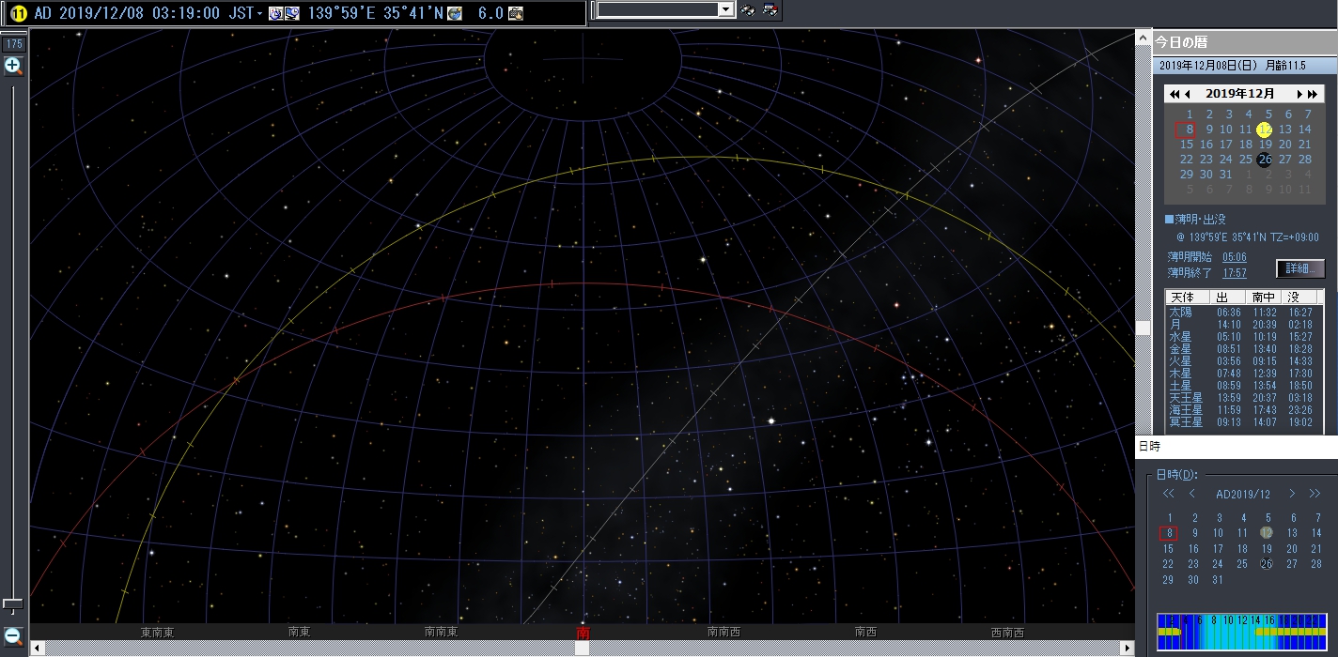This screenshot has height=657, width=1338.
Task: Select day 26 in the 日時 calendar
Action: point(1267,564)
